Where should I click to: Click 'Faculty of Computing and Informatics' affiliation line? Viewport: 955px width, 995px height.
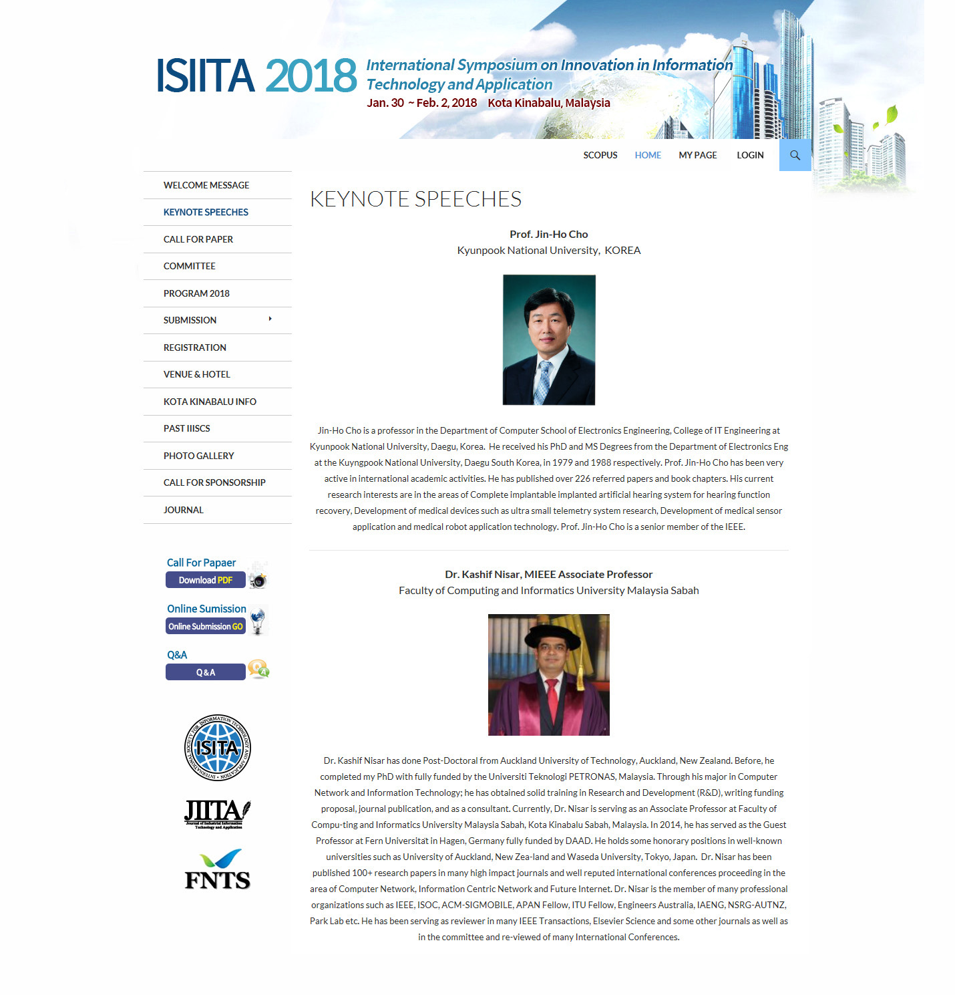pyautogui.click(x=549, y=590)
